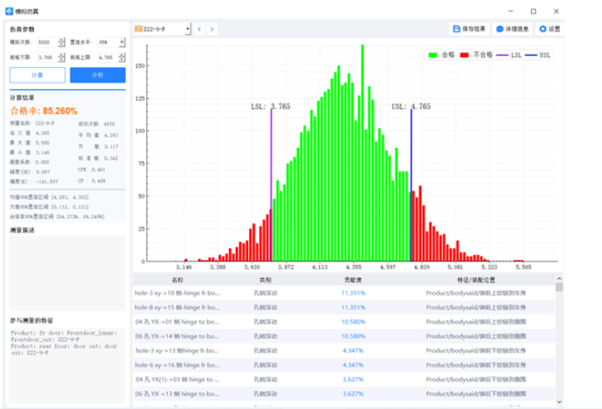The width and height of the screenshot is (602, 409).
Task: Sort table by 贡献度 column header
Action: pyautogui.click(x=352, y=280)
